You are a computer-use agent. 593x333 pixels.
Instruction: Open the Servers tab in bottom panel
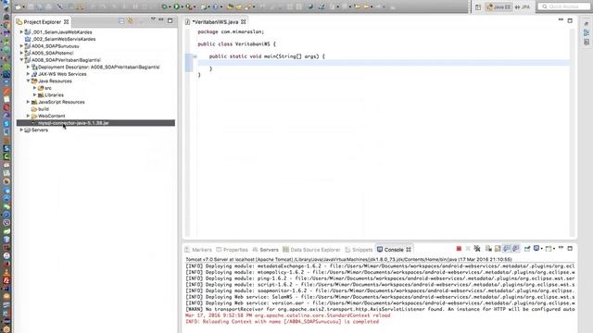coord(265,250)
